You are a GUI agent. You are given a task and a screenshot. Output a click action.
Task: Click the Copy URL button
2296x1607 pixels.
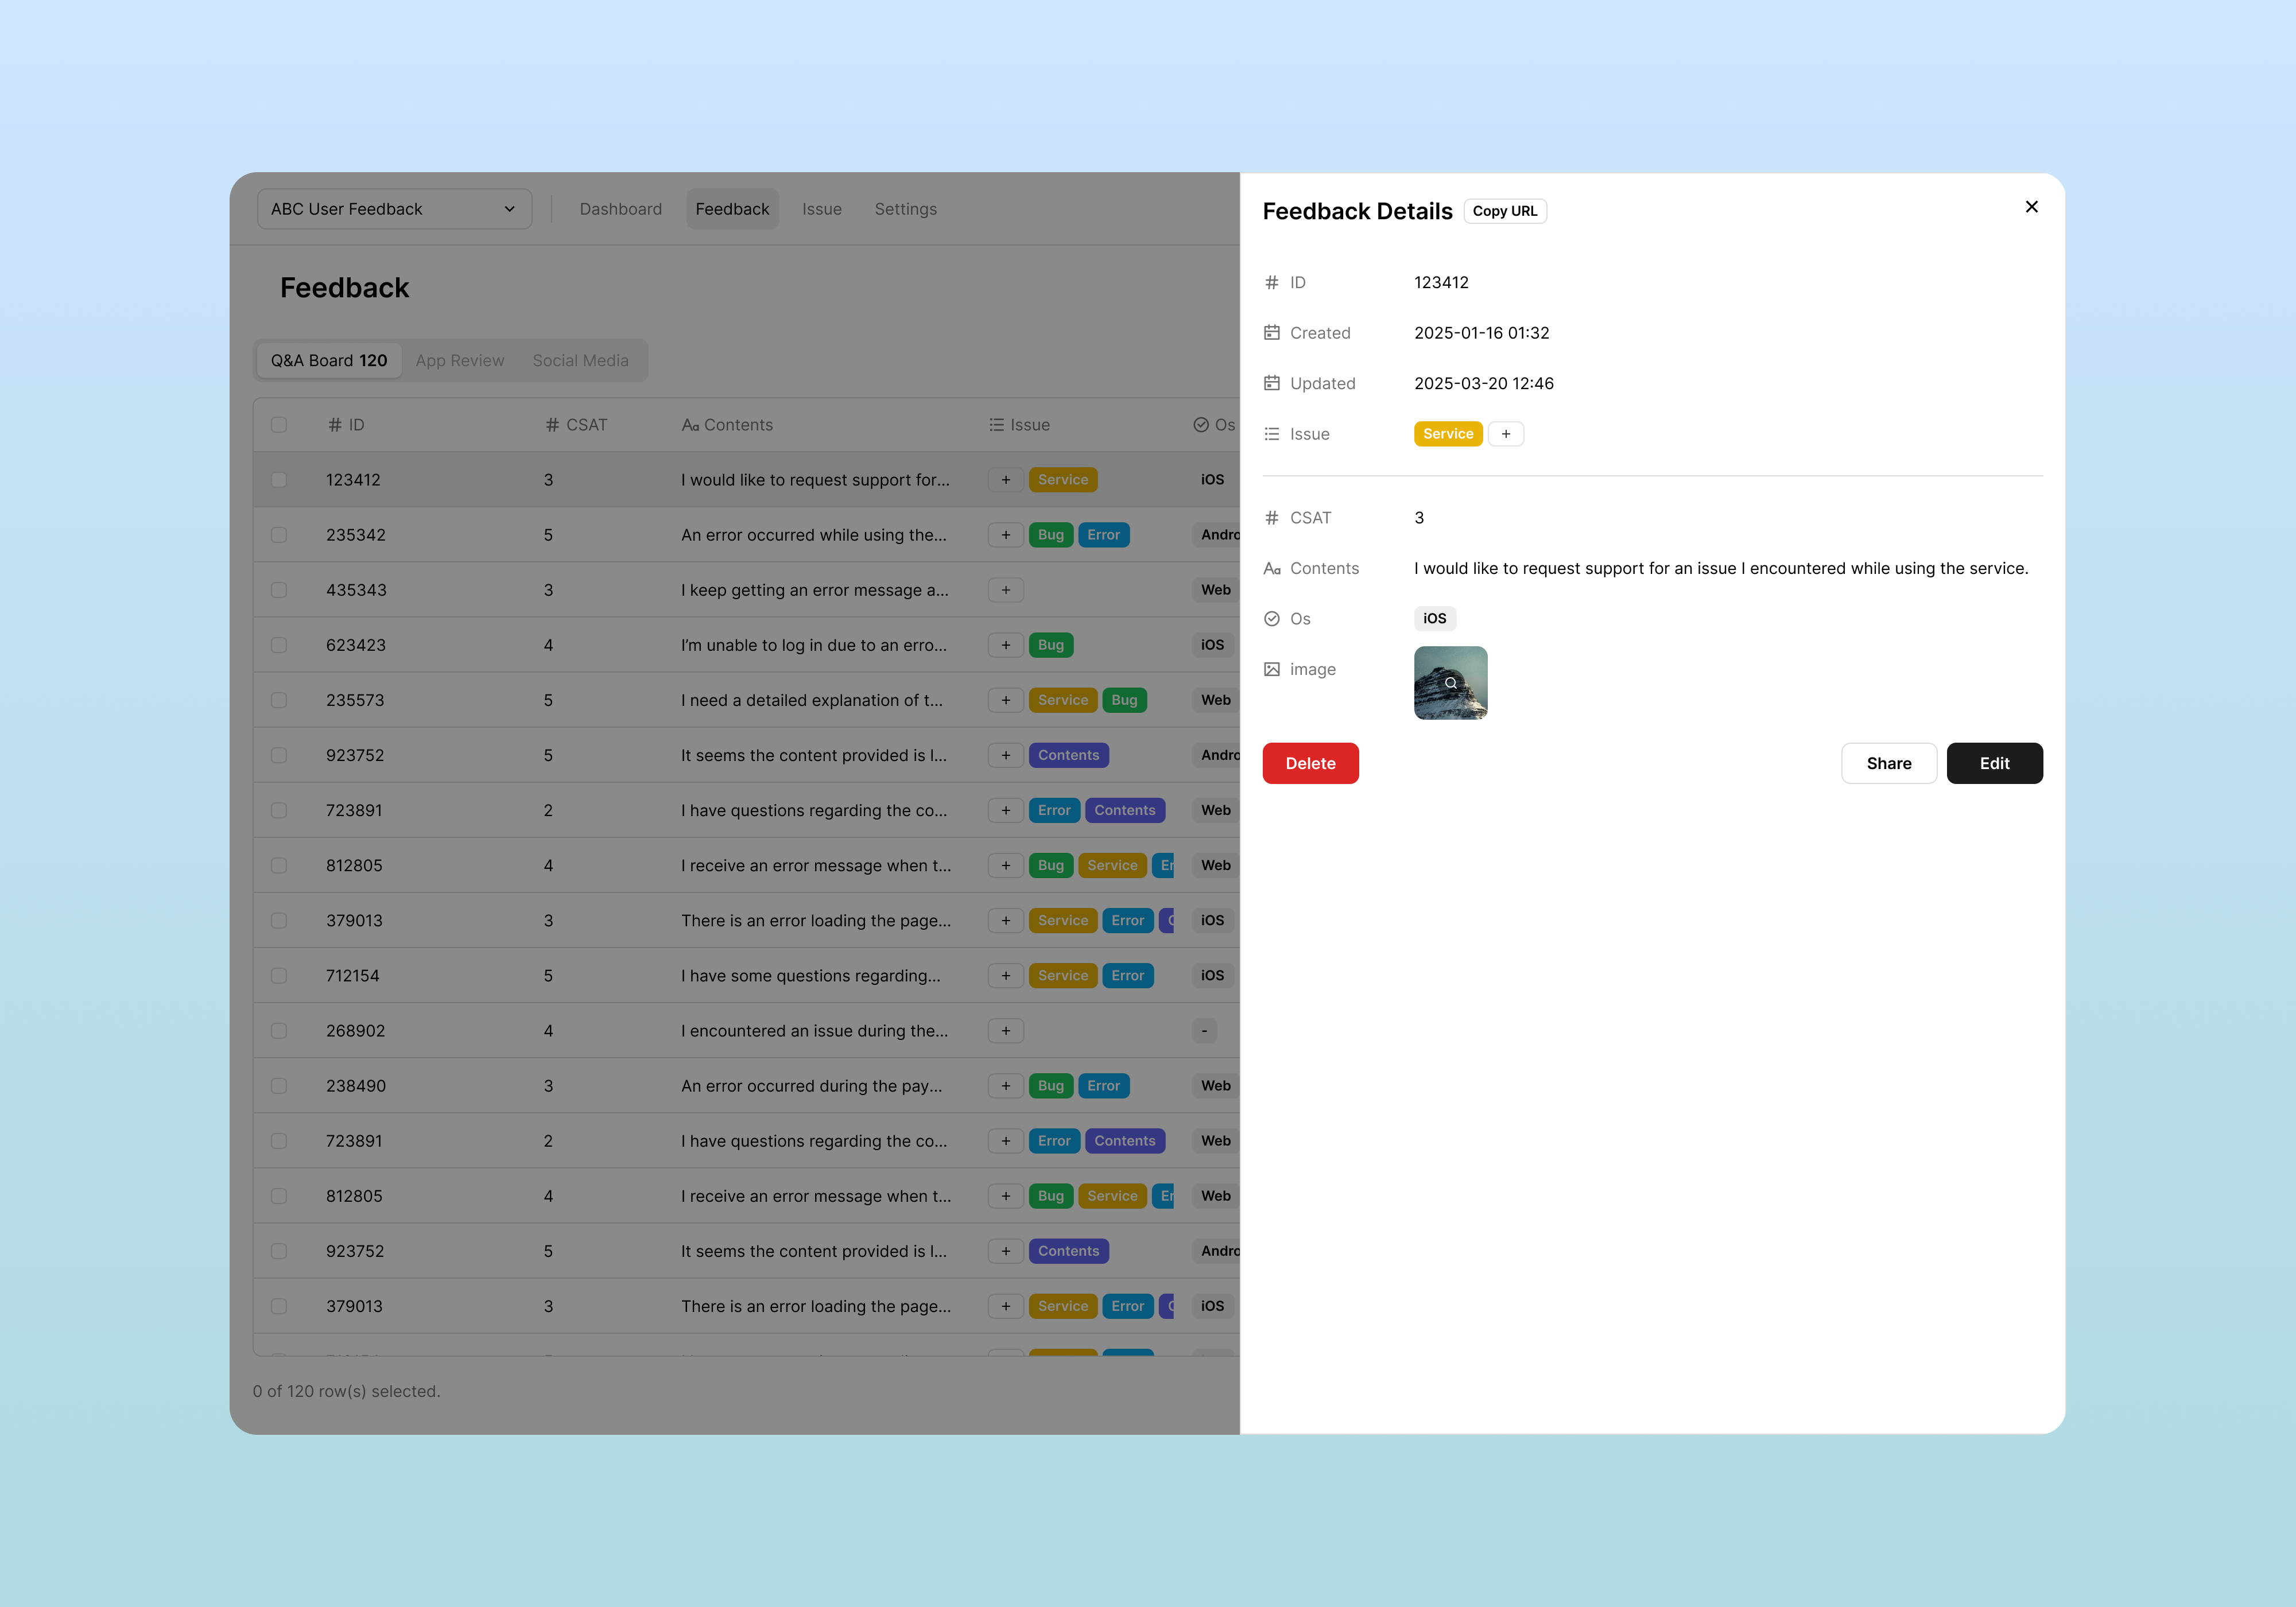1504,211
